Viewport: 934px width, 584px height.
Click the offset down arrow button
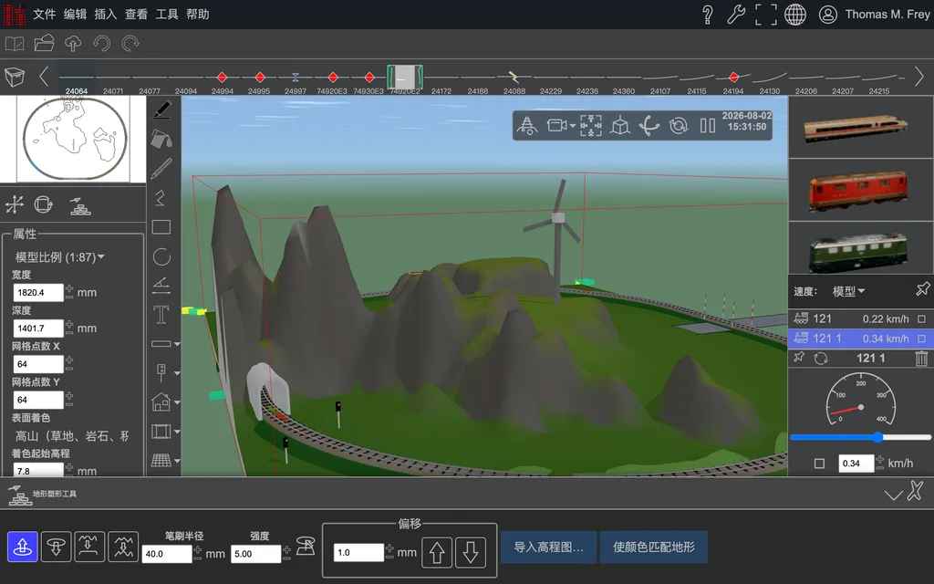pyautogui.click(x=471, y=552)
